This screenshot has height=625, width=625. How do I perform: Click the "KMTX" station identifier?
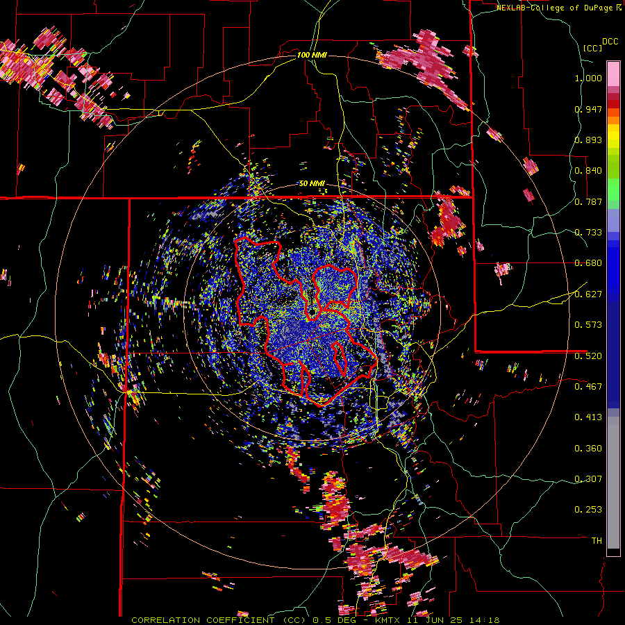389,620
